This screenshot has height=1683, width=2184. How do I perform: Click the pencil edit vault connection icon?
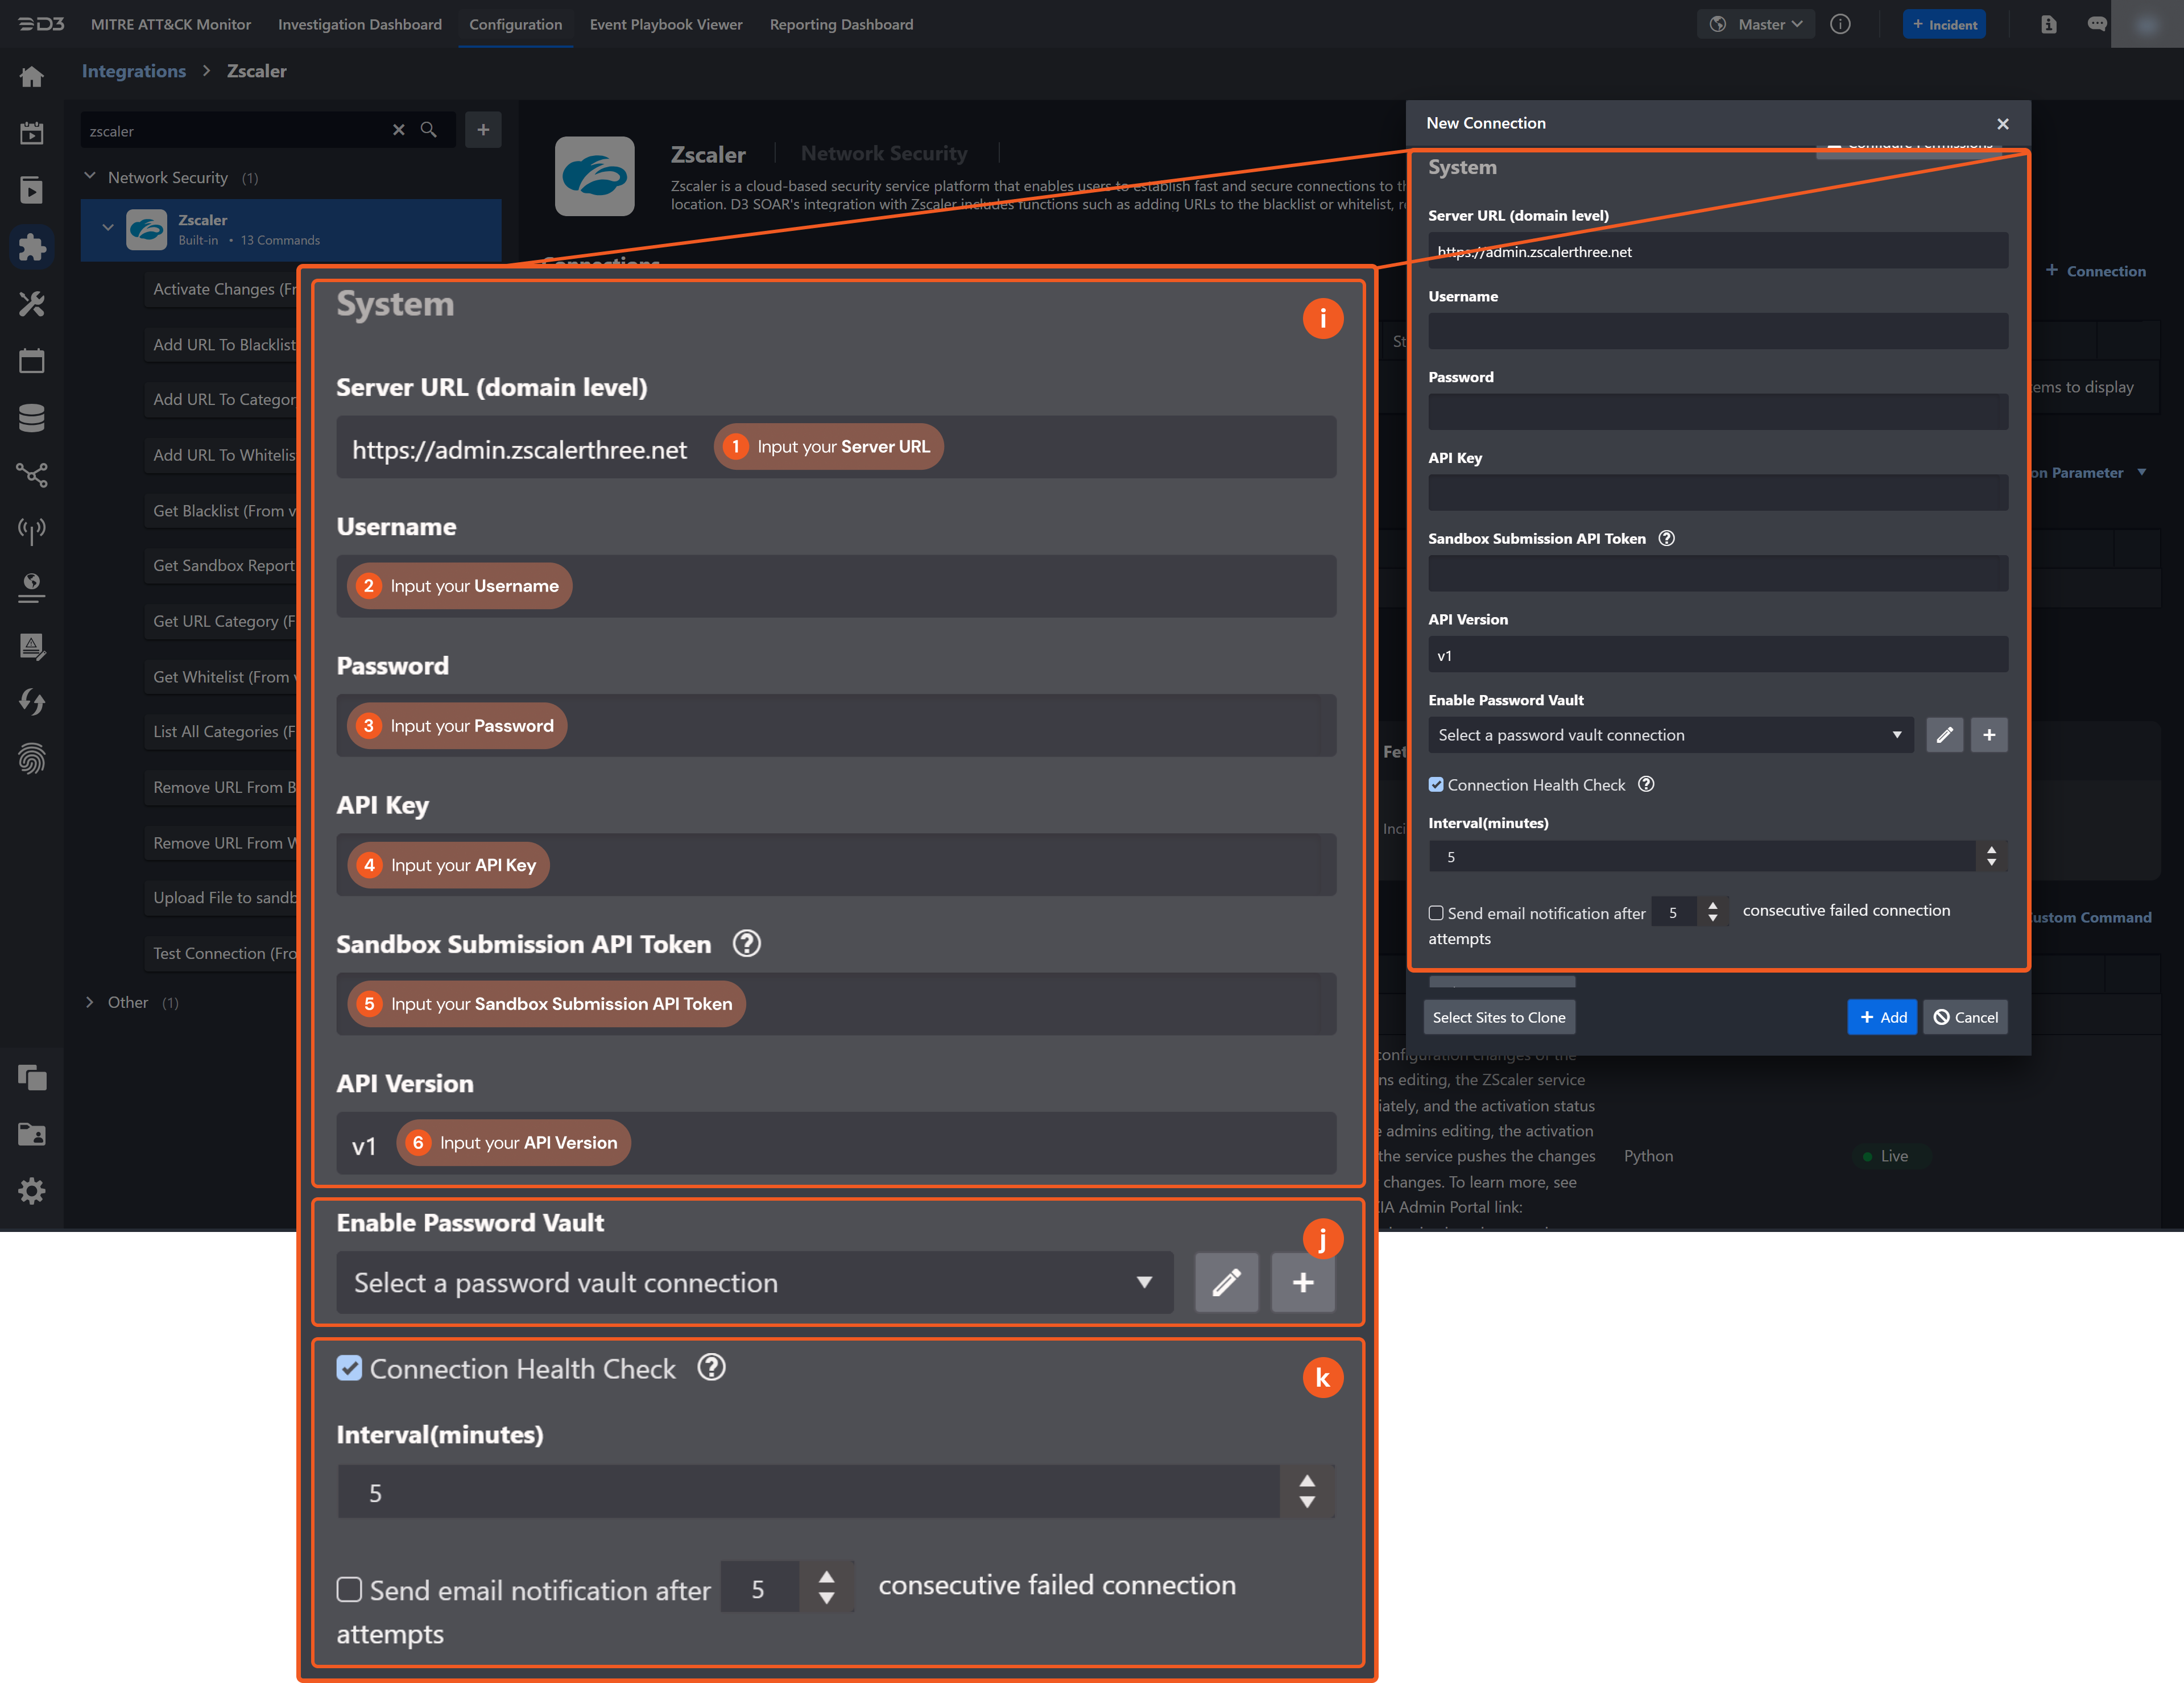(1944, 735)
